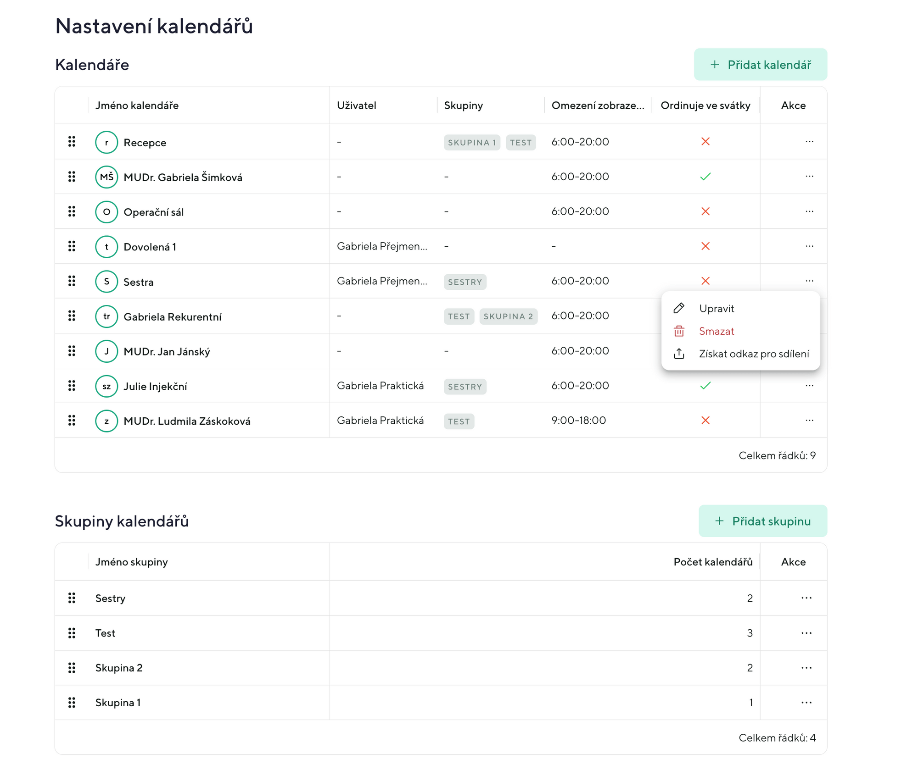Select Smazat from the context menu
The height and width of the screenshot is (770, 918).
[x=716, y=331]
